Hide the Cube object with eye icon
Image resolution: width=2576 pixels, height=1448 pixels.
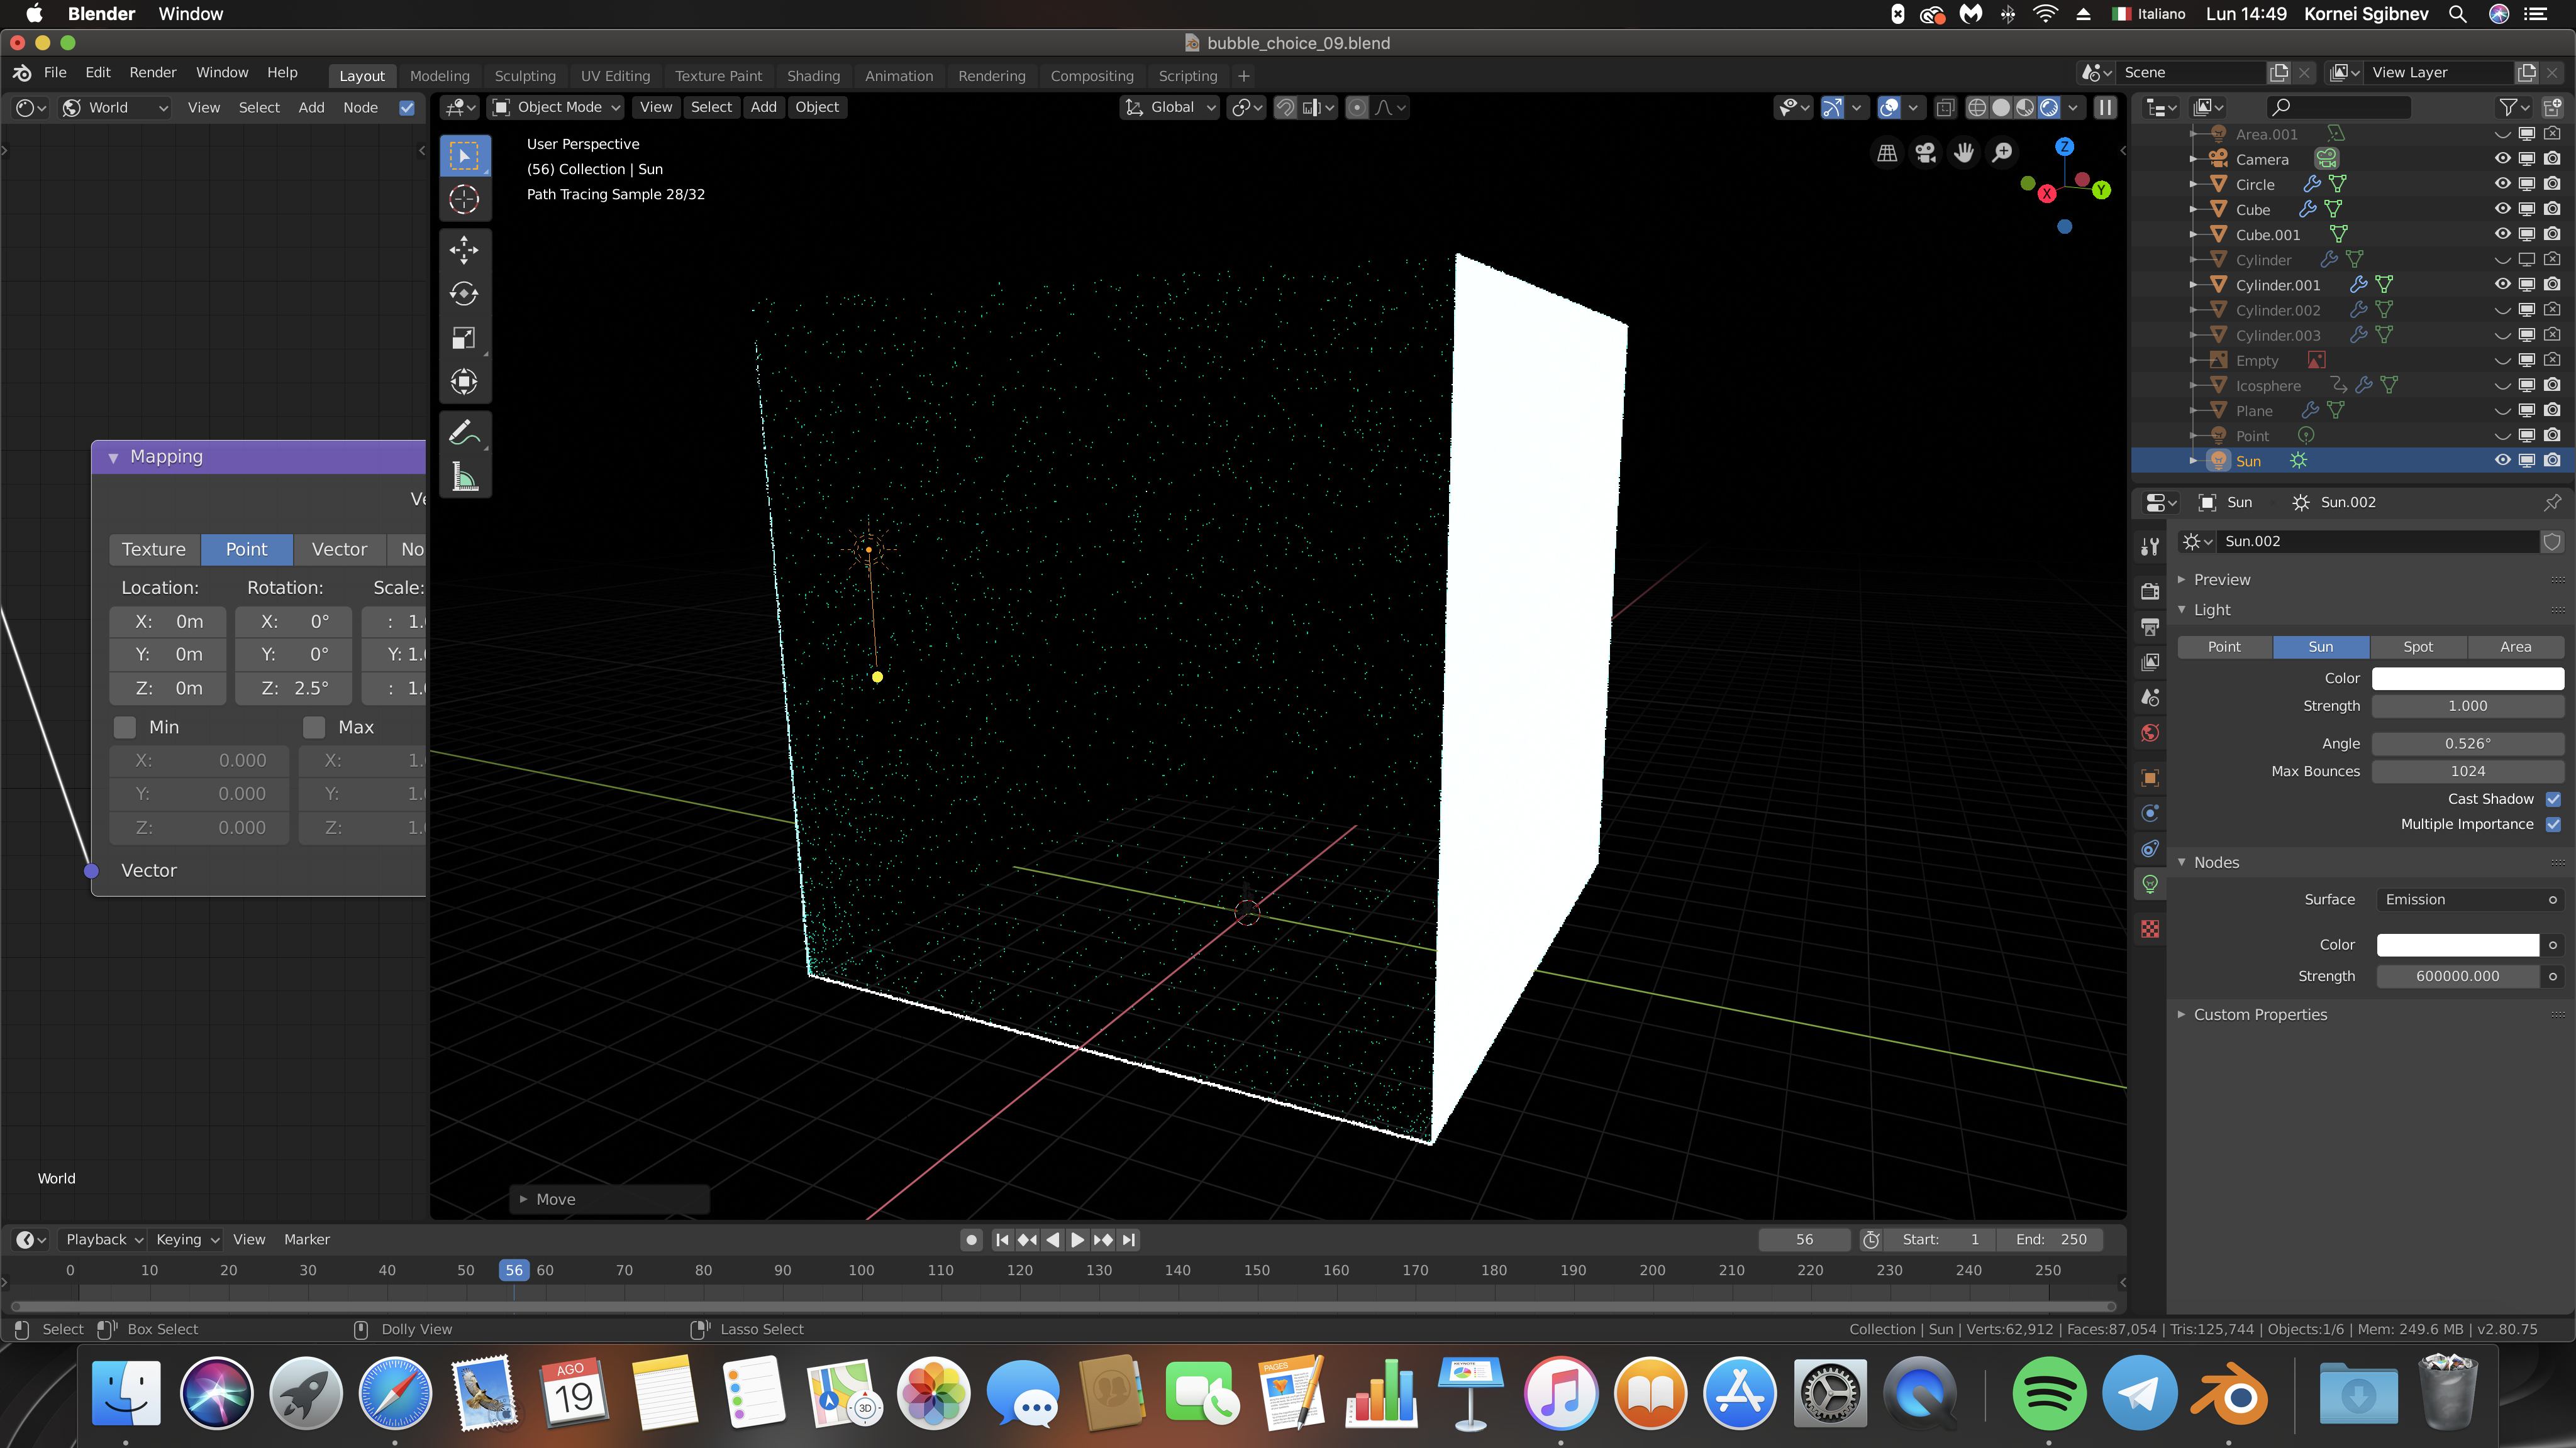(x=2502, y=209)
